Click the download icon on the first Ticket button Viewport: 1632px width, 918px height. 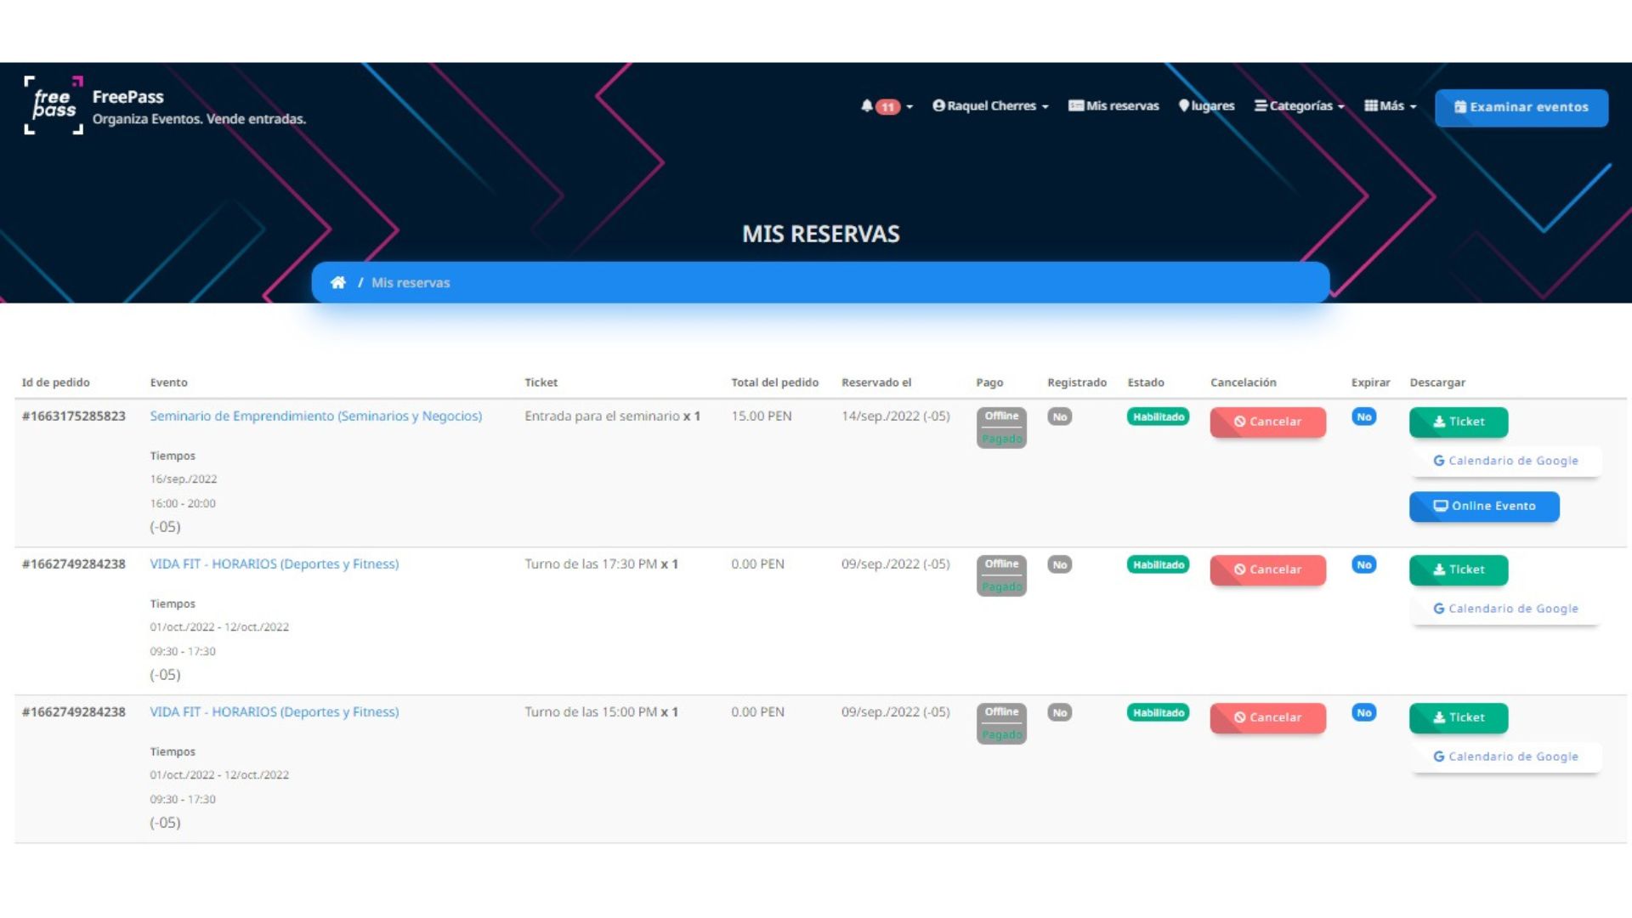click(x=1439, y=422)
